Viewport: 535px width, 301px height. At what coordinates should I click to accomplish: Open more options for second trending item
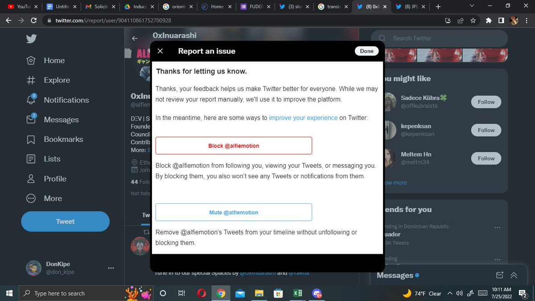click(x=498, y=259)
